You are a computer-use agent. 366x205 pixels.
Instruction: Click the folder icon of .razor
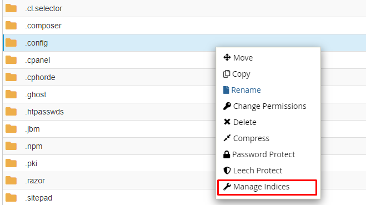tap(11, 181)
